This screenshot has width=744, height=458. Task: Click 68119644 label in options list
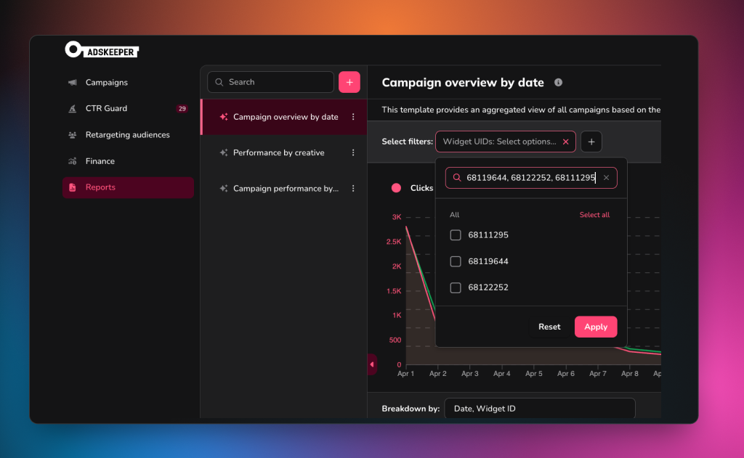tap(488, 261)
